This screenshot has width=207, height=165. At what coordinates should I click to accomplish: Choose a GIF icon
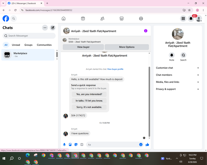click(x=82, y=145)
